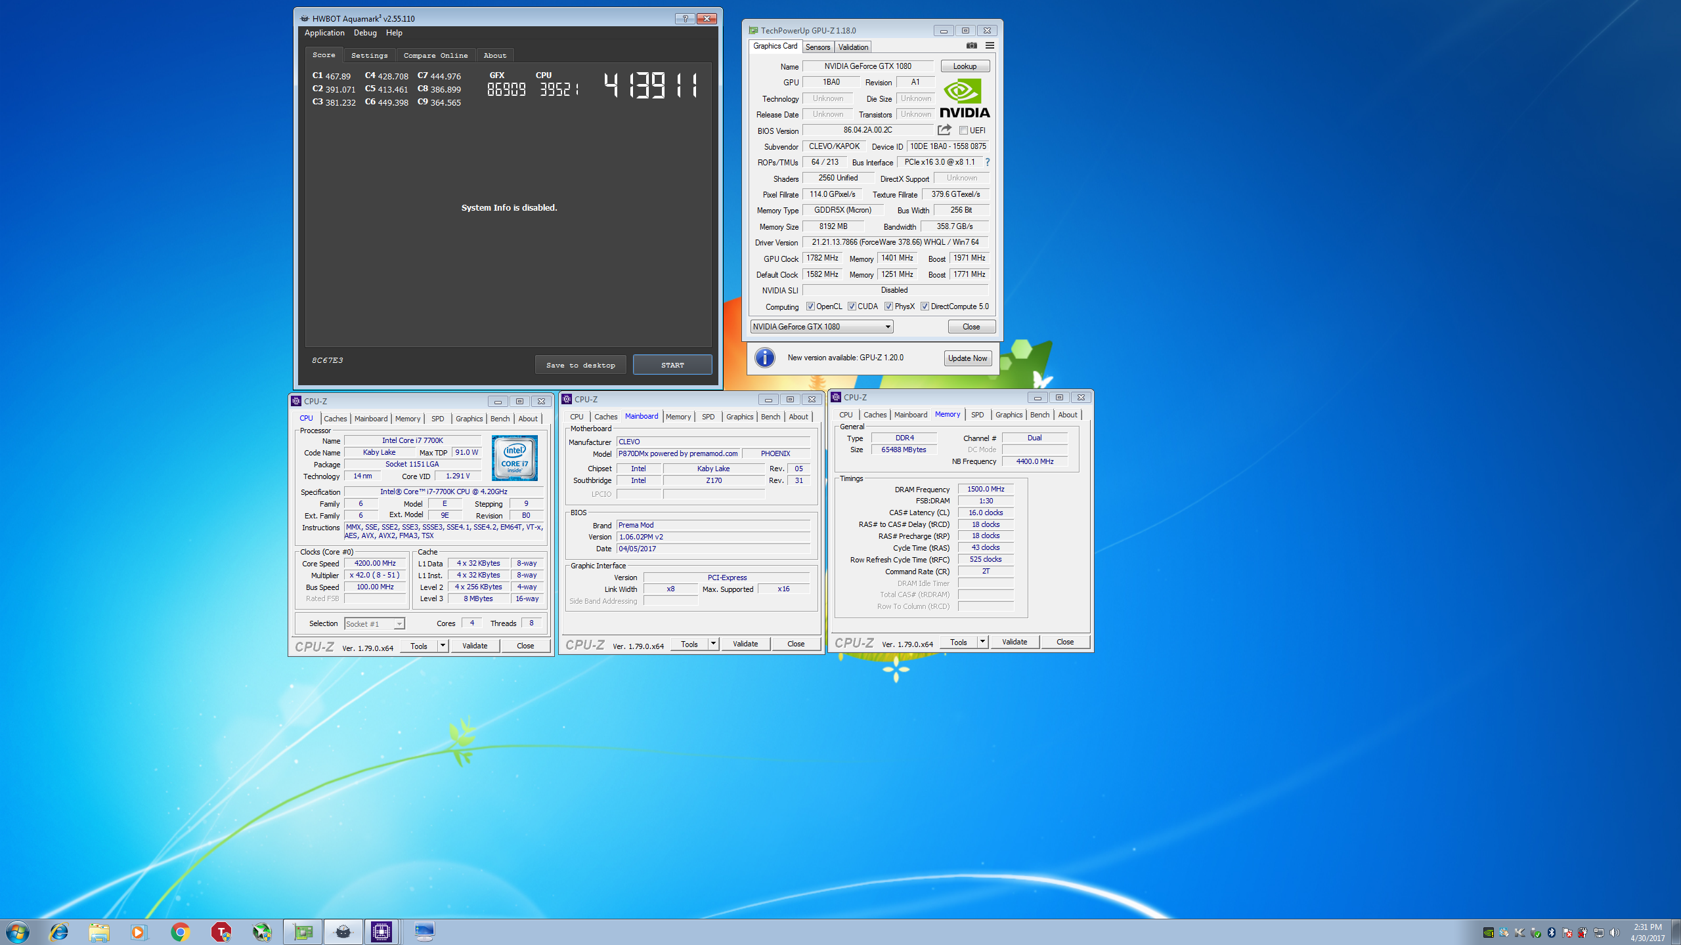Click Save to desktop button
The height and width of the screenshot is (945, 1681).
pyautogui.click(x=580, y=365)
